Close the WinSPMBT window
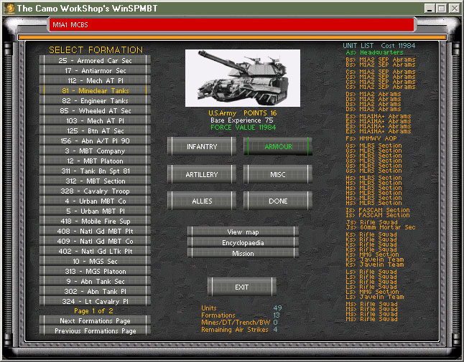 tap(454, 9)
